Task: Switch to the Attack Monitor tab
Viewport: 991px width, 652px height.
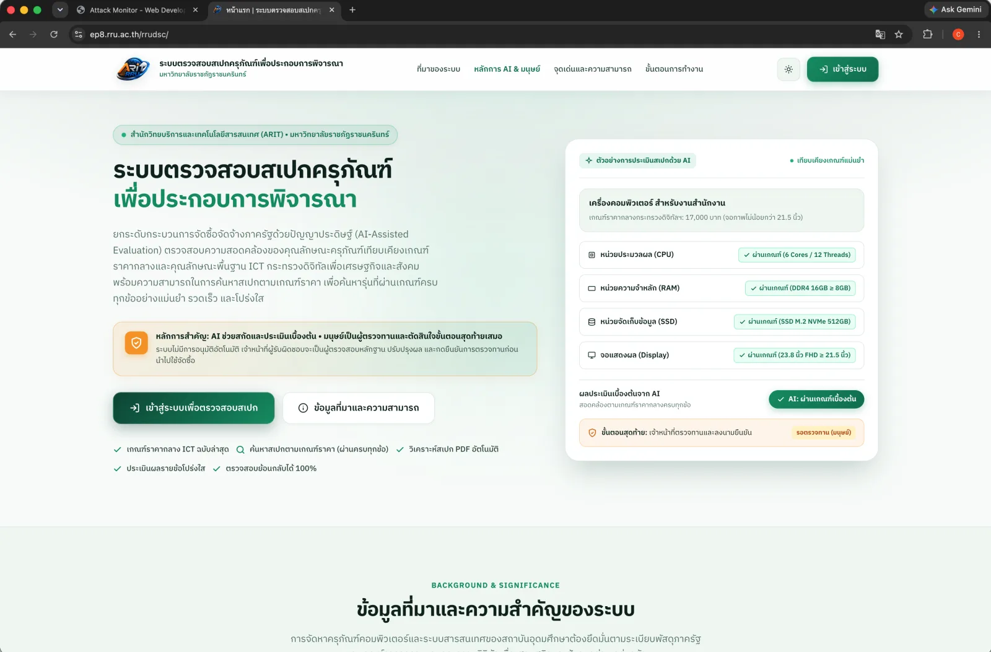Action: coord(136,10)
